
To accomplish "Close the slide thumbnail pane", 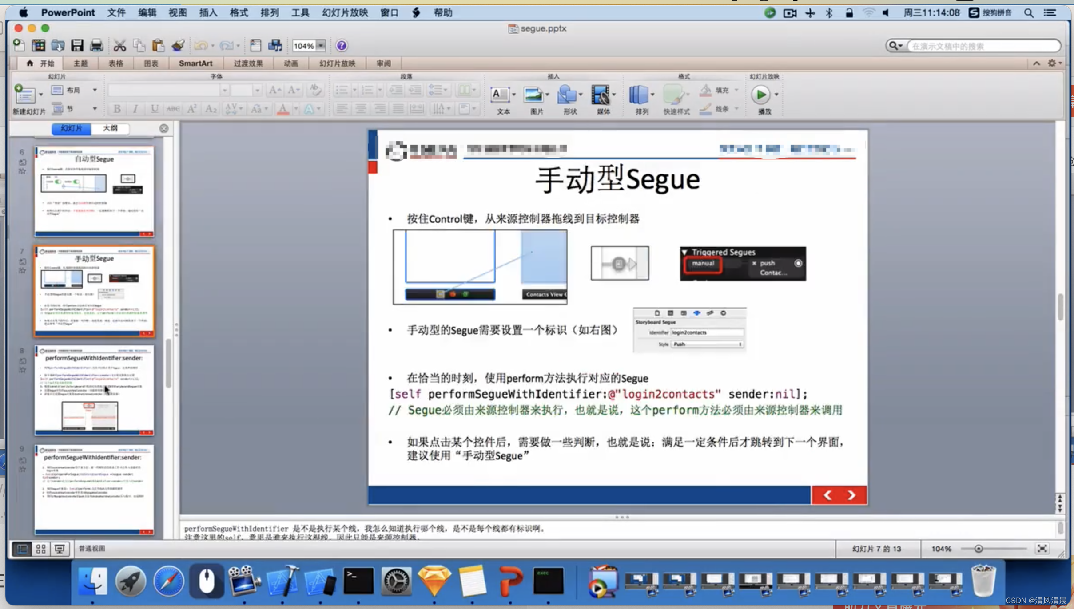I will pos(164,128).
